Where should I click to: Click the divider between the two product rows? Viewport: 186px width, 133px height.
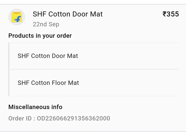(x=94, y=69)
